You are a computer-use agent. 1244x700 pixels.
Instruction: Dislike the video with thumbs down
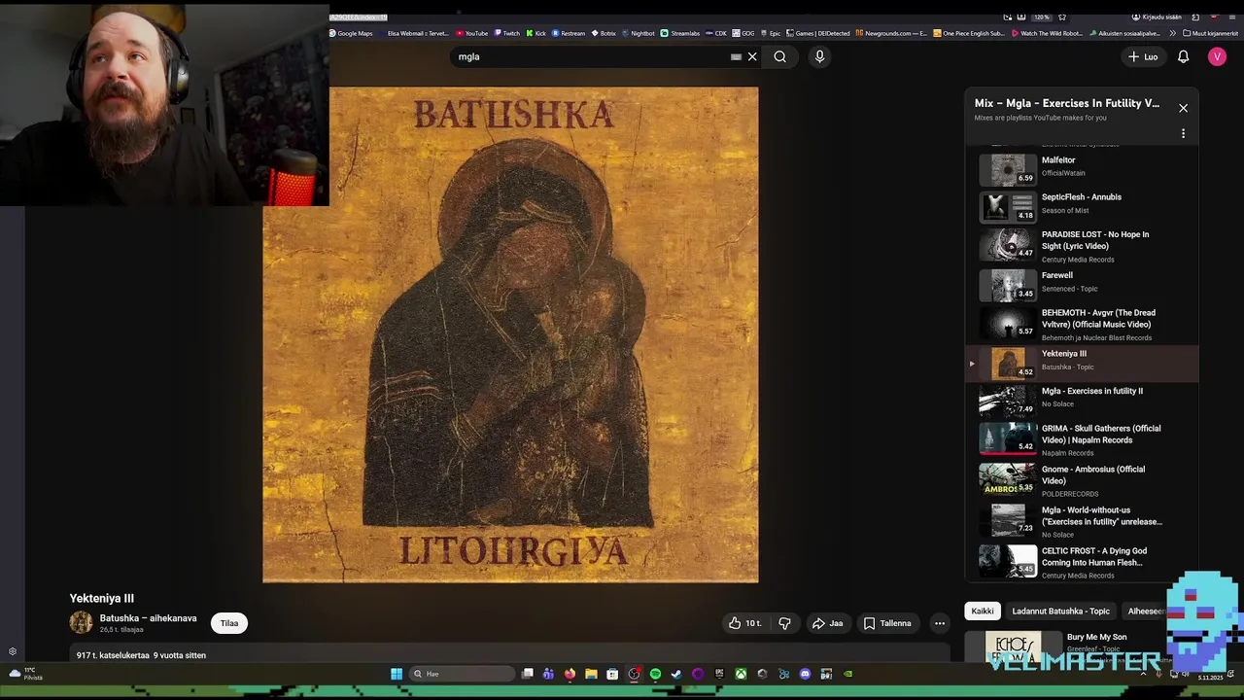pyautogui.click(x=784, y=623)
